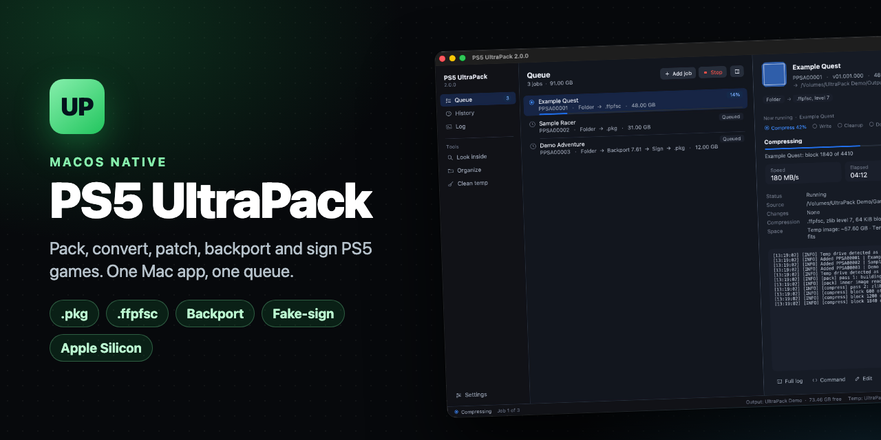
Task: Click the running indicator beside Example Quest
Action: pos(531,102)
